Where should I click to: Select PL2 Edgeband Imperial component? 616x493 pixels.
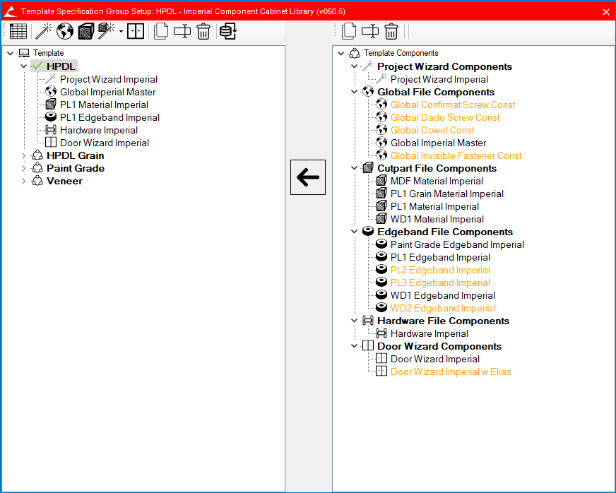(x=440, y=271)
